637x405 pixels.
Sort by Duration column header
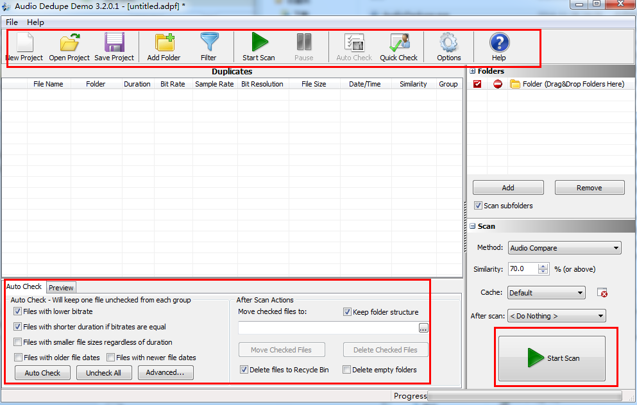pos(137,84)
